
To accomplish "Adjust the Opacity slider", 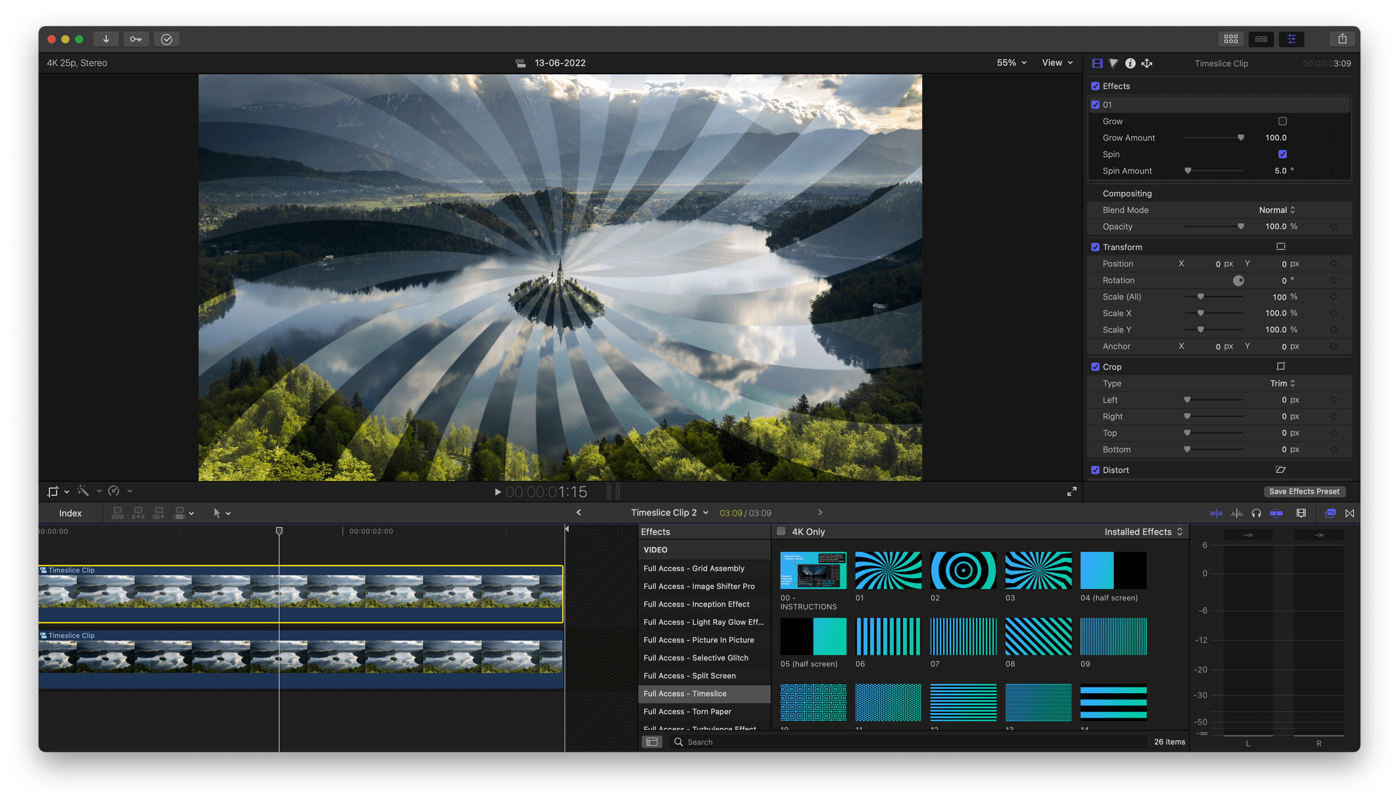I will click(1214, 227).
